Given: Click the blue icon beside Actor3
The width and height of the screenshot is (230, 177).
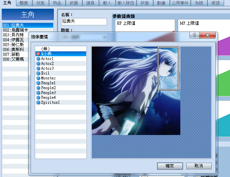Looking at the screenshot, I should (x=38, y=68).
